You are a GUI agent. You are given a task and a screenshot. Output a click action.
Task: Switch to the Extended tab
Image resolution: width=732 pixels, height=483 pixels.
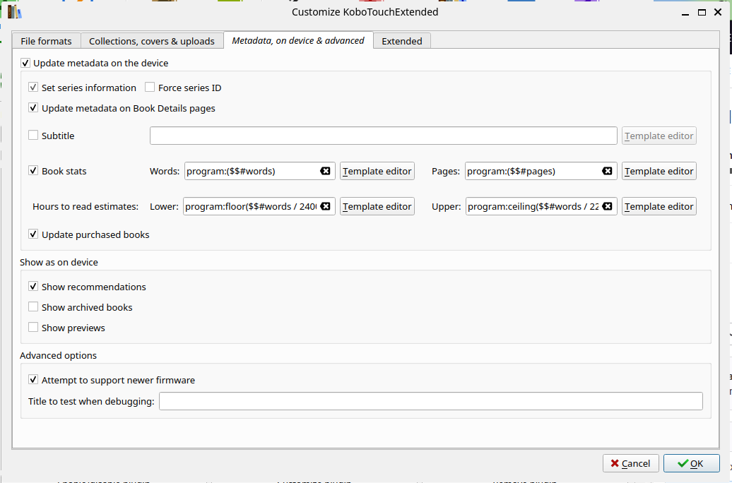click(402, 41)
